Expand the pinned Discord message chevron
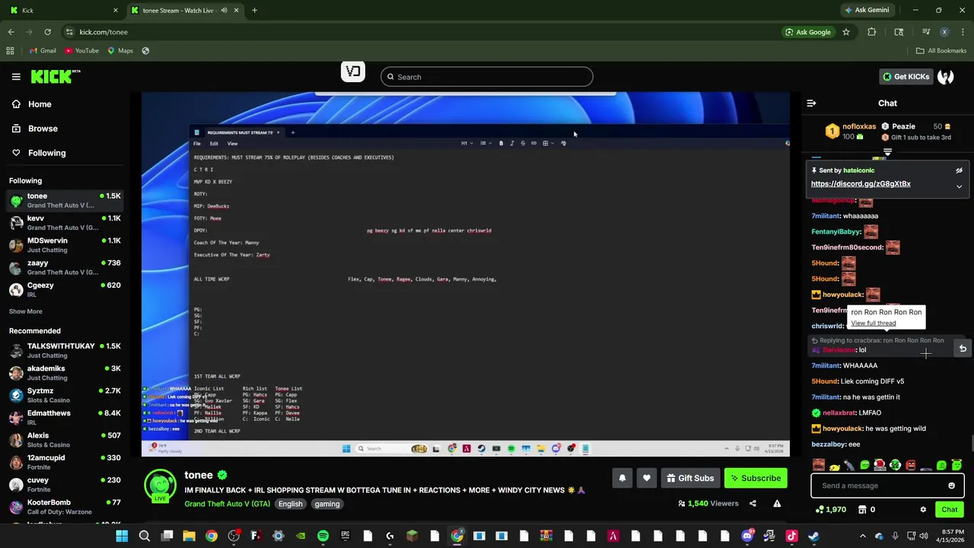The width and height of the screenshot is (974, 548). coord(959,186)
